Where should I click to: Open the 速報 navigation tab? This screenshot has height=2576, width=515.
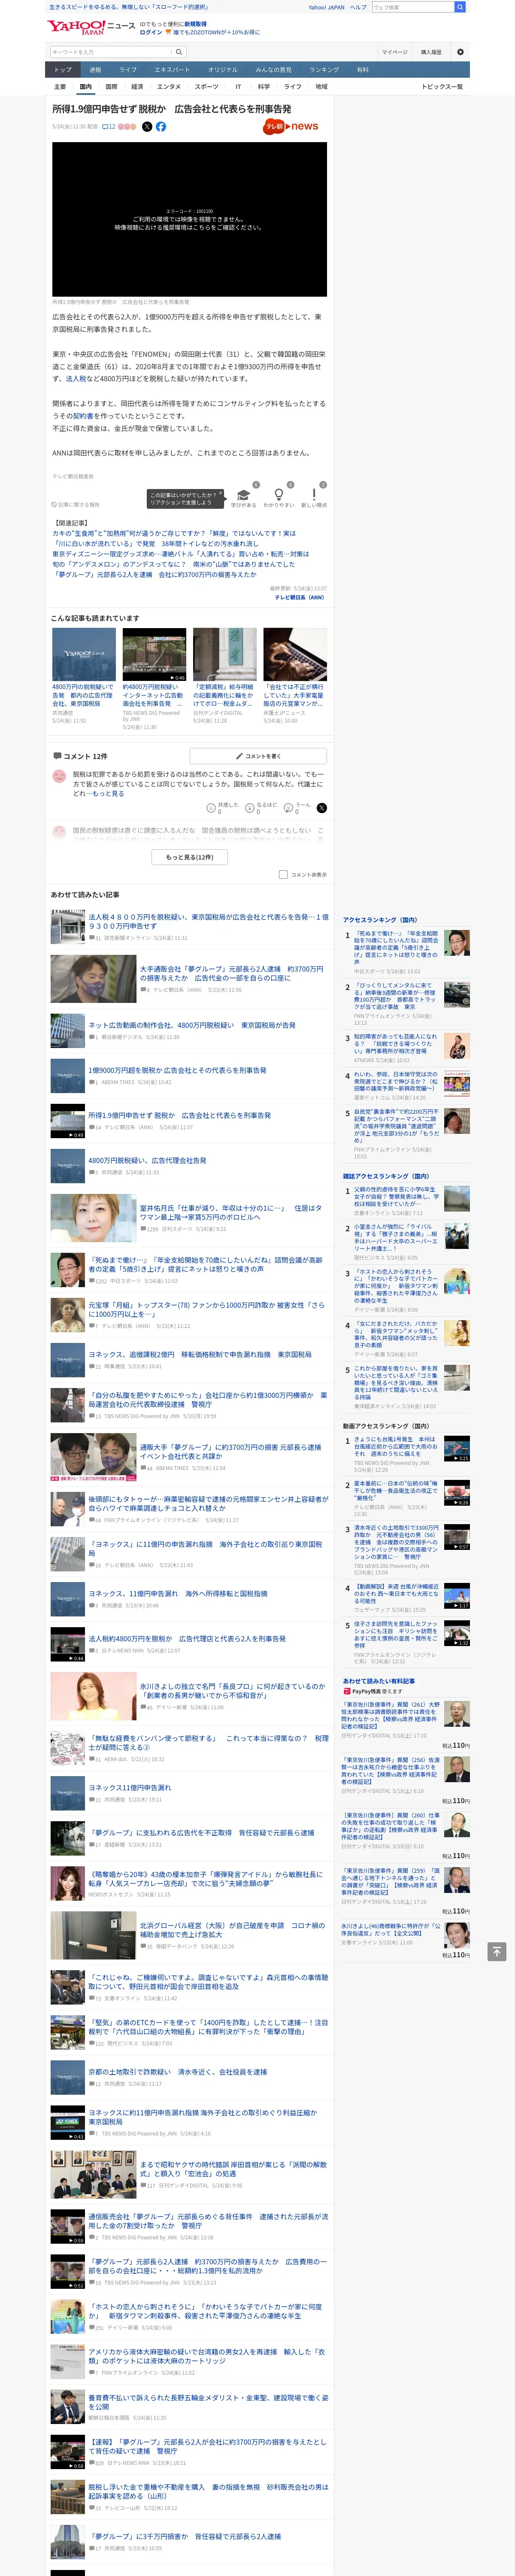tap(95, 70)
